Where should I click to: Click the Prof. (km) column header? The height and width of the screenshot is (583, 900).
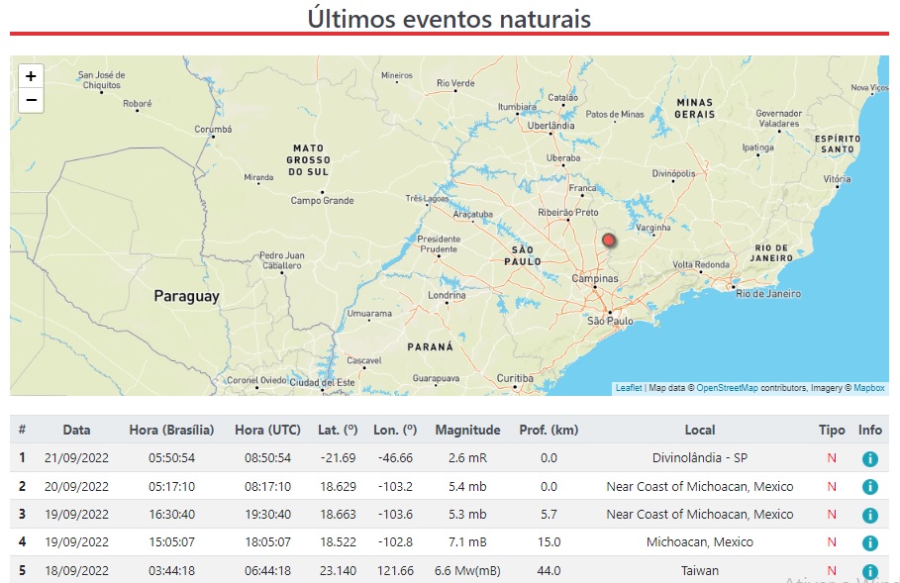click(x=549, y=430)
